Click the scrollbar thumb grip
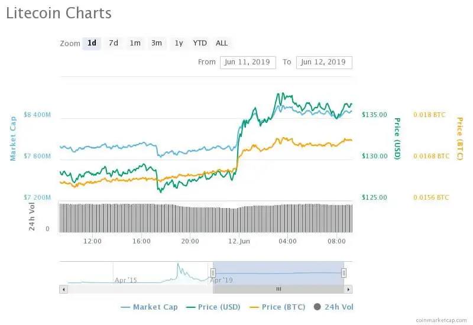The image size is (473, 325). 278,289
